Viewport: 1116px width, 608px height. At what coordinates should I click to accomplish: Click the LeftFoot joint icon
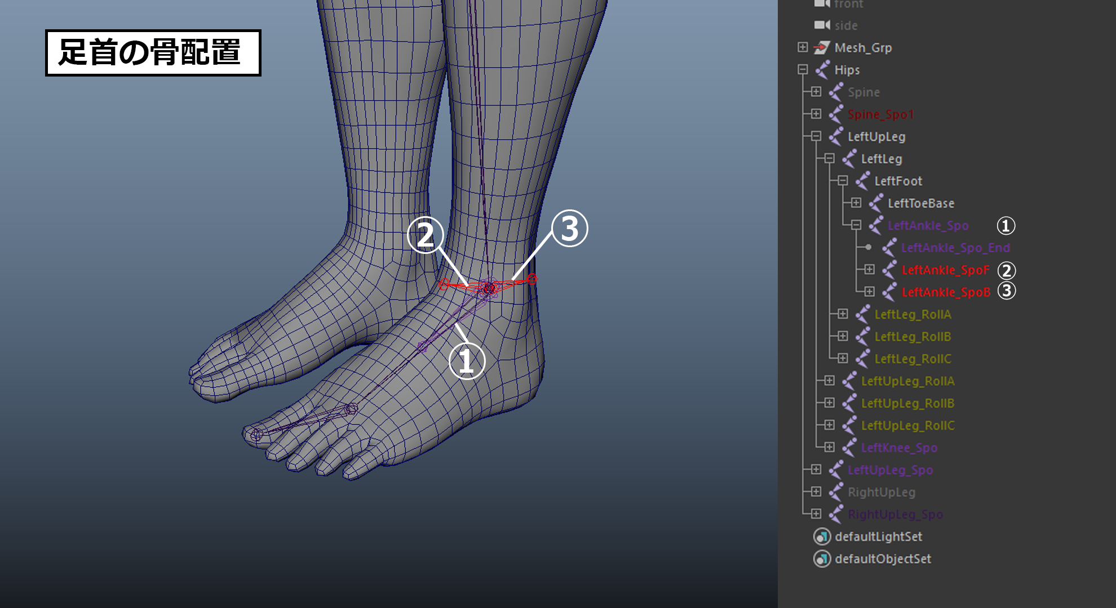click(x=862, y=181)
